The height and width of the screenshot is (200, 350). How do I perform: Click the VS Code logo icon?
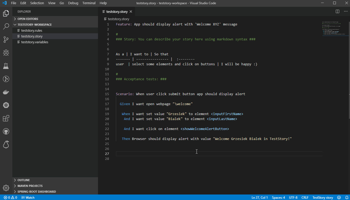(x=4, y=3)
